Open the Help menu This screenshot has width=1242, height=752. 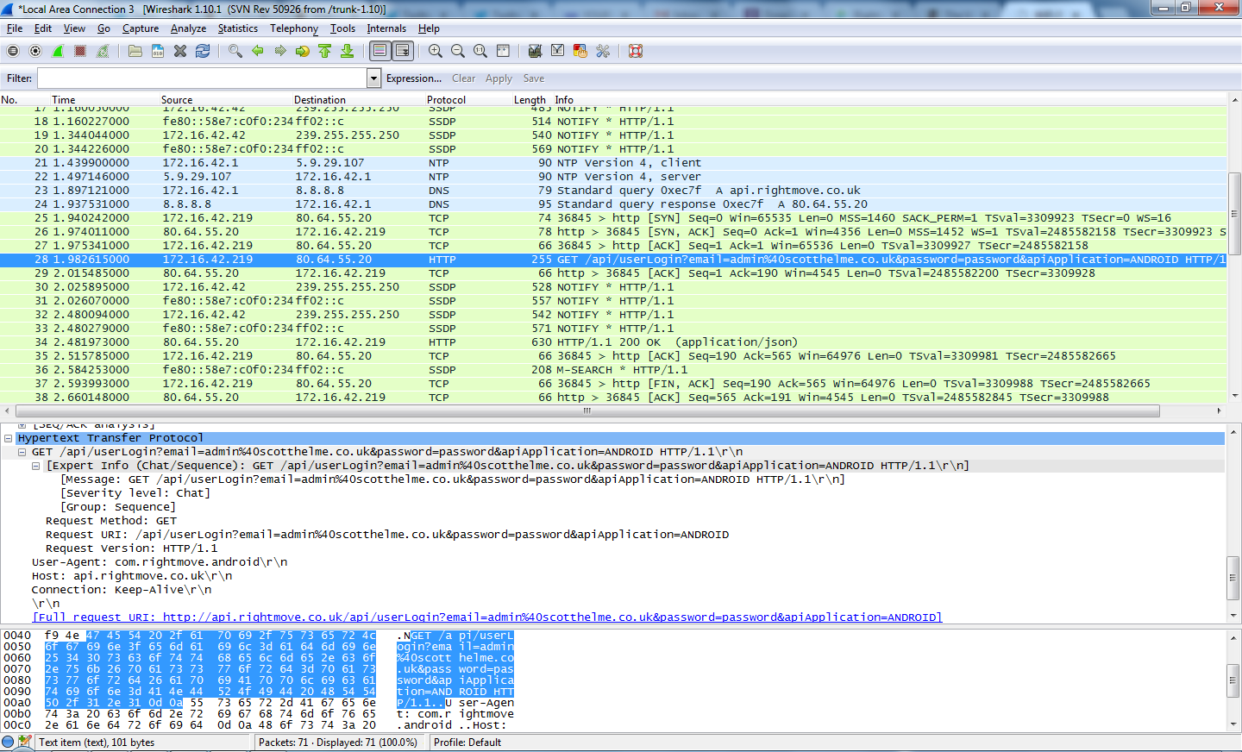pos(429,28)
